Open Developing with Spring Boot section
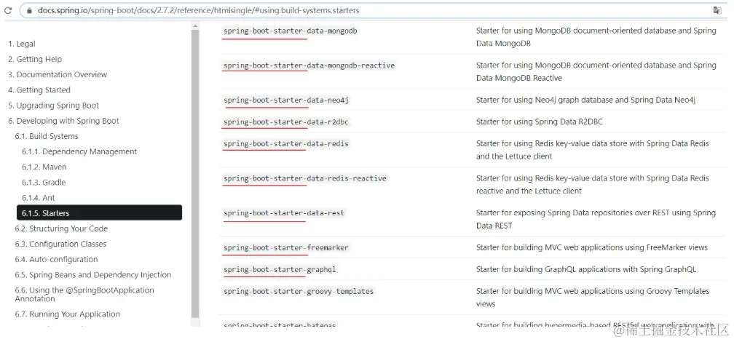 [x=63, y=121]
